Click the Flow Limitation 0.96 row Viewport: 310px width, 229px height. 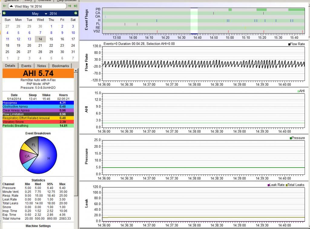pyautogui.click(x=38, y=114)
